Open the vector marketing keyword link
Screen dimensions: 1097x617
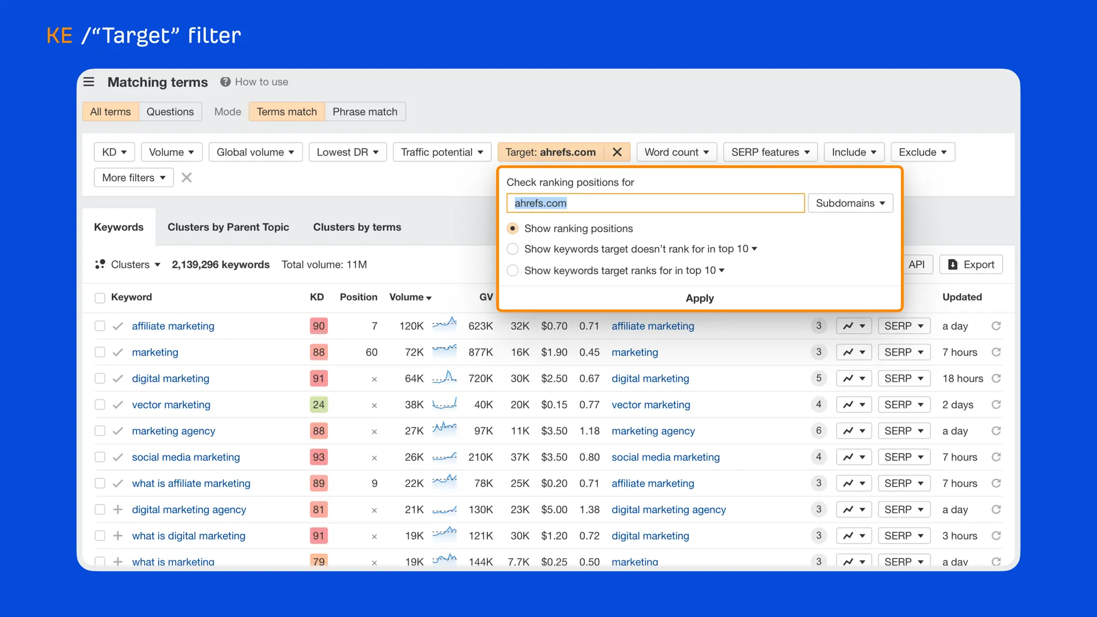171,405
